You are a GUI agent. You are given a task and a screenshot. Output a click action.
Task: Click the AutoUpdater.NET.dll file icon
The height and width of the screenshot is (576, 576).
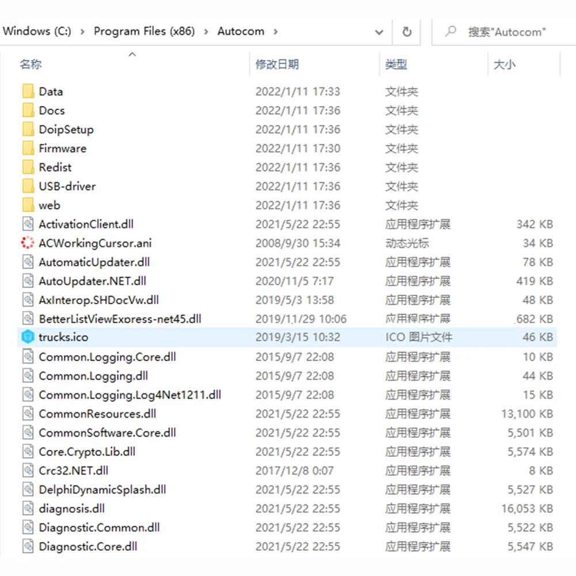[x=28, y=281]
